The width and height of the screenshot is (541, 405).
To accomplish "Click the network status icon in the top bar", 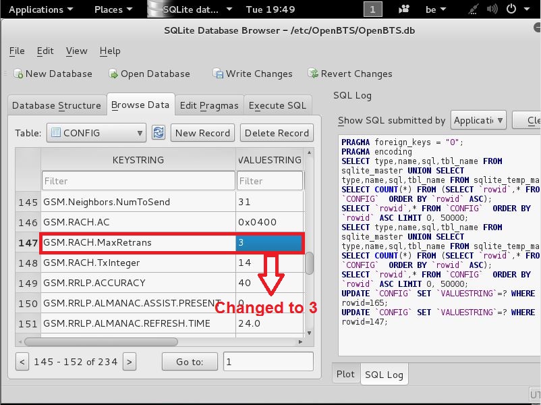I will point(474,9).
